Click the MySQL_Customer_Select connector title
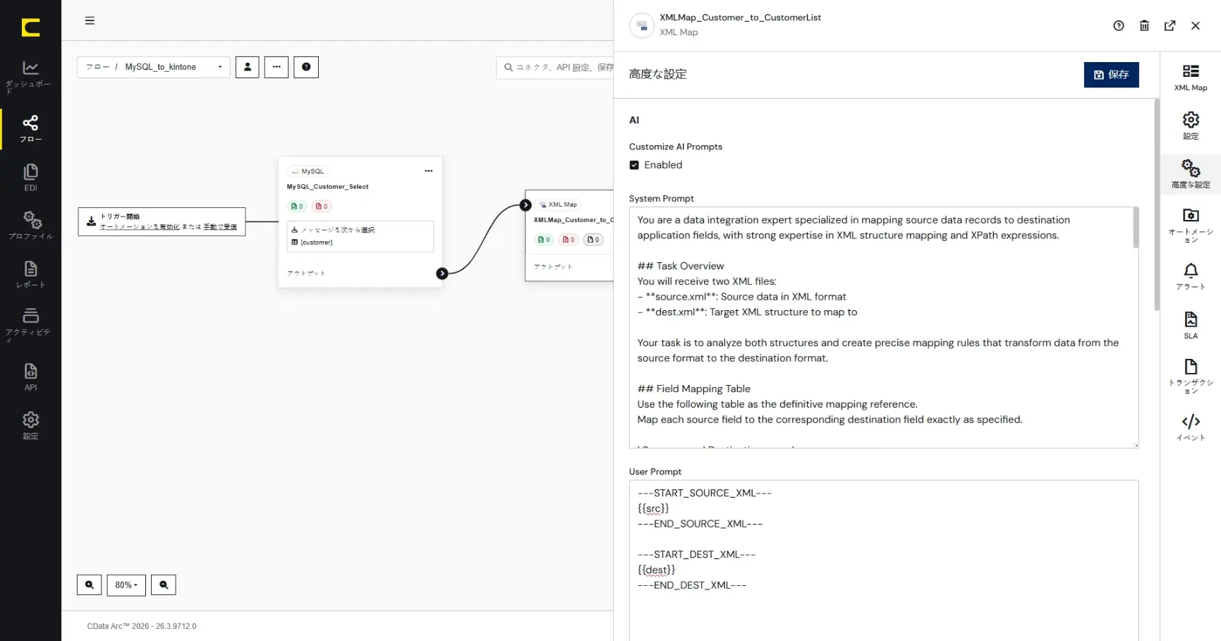 click(327, 187)
